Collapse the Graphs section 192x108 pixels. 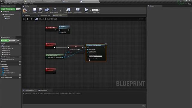[x=1, y=44]
